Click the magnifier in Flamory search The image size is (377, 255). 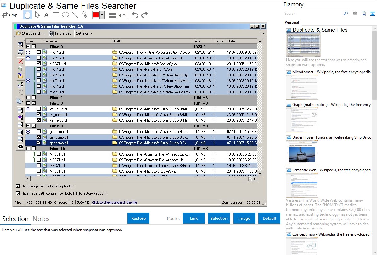point(346,14)
